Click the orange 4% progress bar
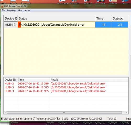131x125 pixels. click(x=19, y=25)
